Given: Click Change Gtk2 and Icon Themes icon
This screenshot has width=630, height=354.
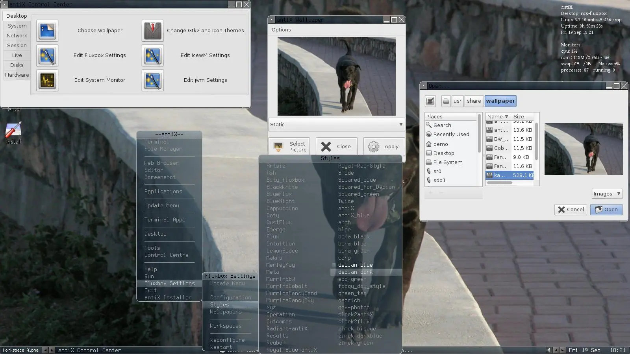Looking at the screenshot, I should coord(153,31).
